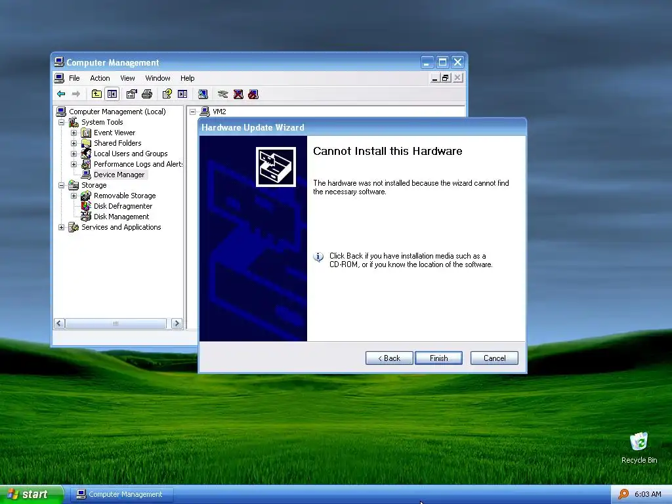Restore the inner MMC child window

446,77
